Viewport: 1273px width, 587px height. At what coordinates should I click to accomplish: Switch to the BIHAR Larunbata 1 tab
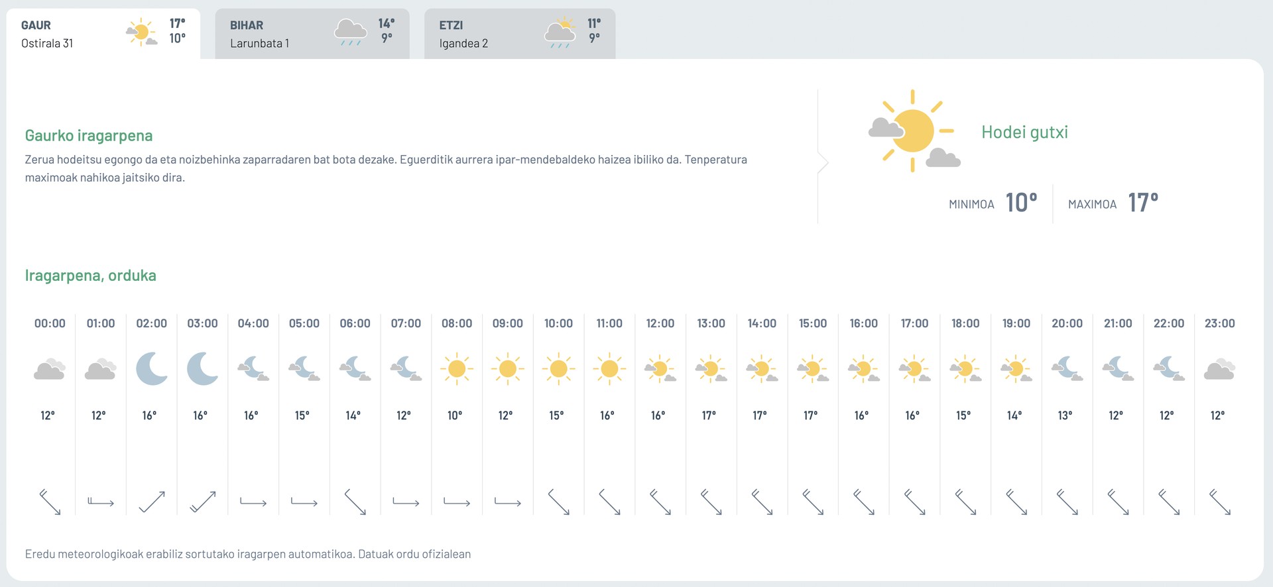coord(312,34)
